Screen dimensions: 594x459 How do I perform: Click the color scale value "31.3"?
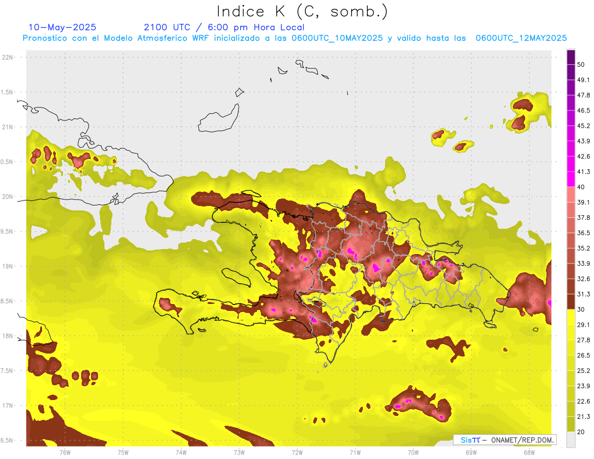pyautogui.click(x=584, y=295)
